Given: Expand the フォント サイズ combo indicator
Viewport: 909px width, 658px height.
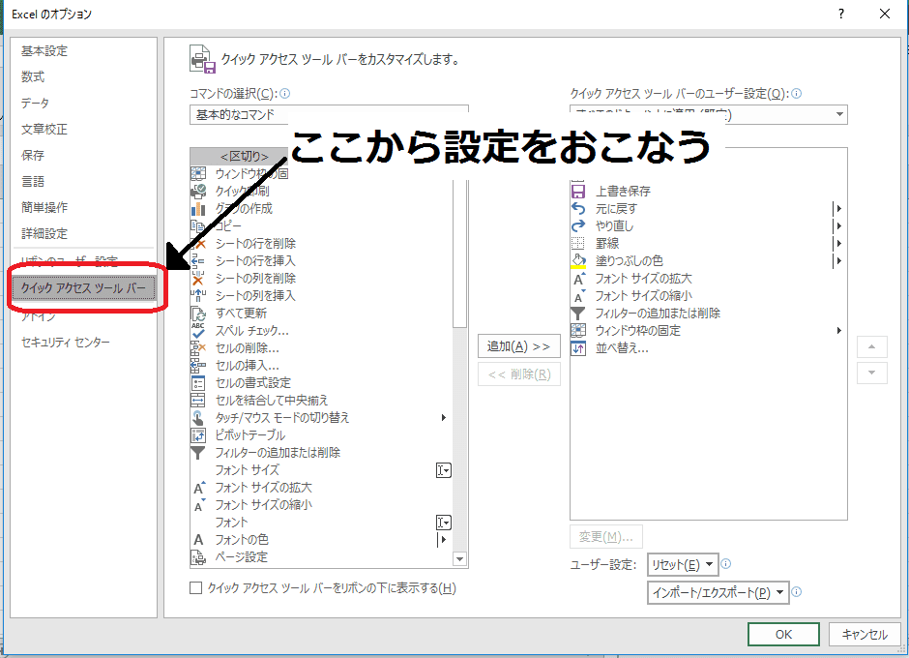Looking at the screenshot, I should [x=444, y=470].
